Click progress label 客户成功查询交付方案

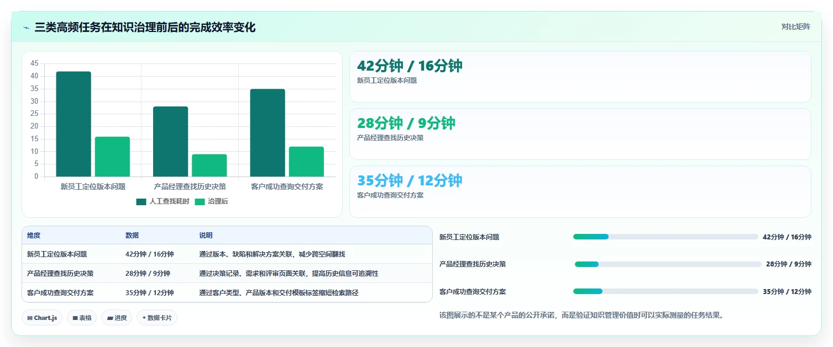click(x=473, y=292)
